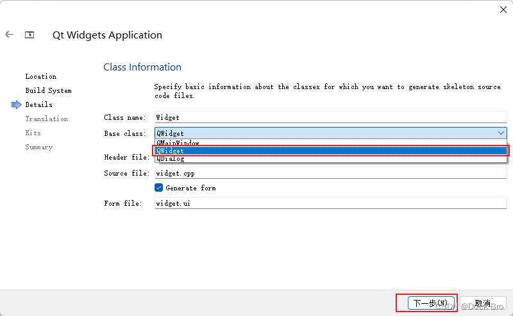Viewport: 513px width, 316px height.
Task: Click the Qt Widgets Application title
Action: (107, 35)
